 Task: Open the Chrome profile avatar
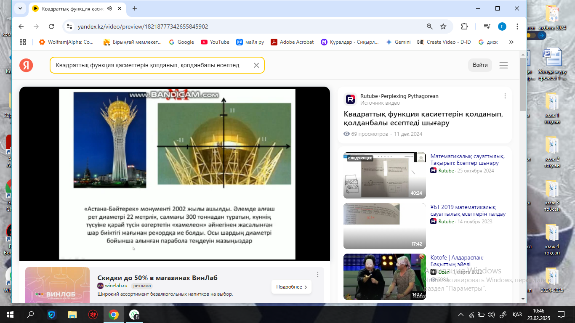(502, 26)
